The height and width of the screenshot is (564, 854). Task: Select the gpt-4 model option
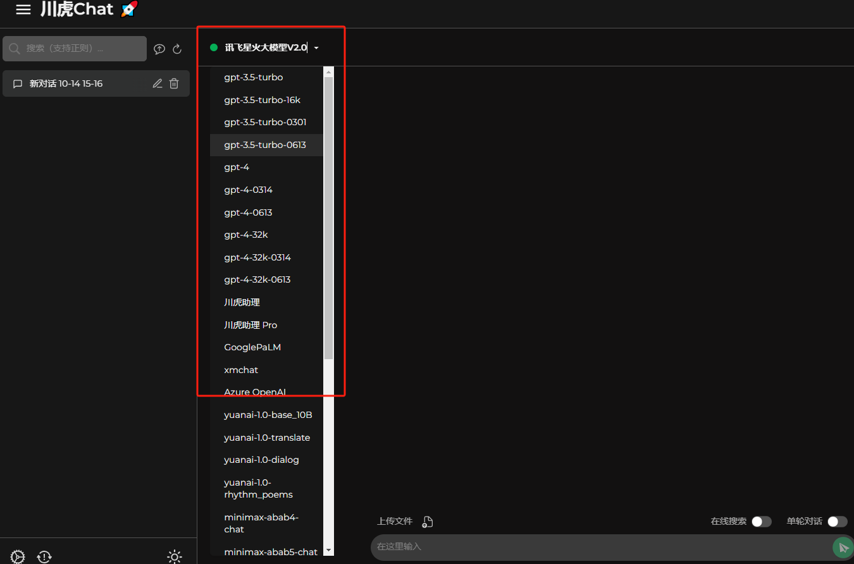[267, 167]
